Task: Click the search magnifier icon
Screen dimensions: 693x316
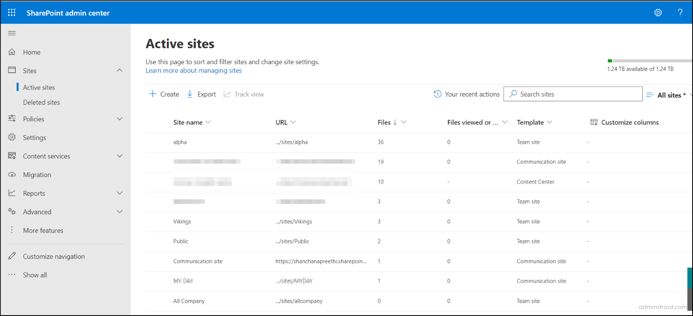Action: 513,94
